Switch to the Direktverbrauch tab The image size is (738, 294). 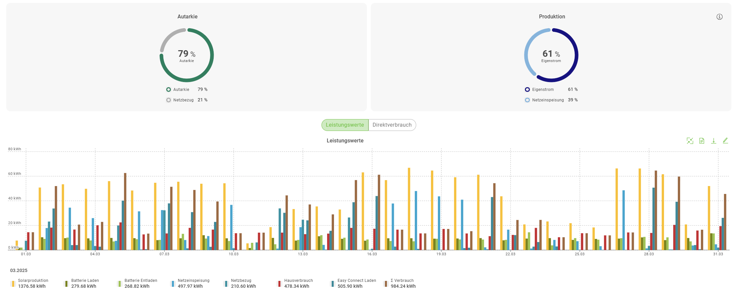click(392, 125)
